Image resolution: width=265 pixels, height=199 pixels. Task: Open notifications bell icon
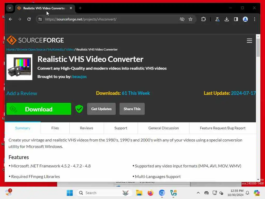click(247, 193)
